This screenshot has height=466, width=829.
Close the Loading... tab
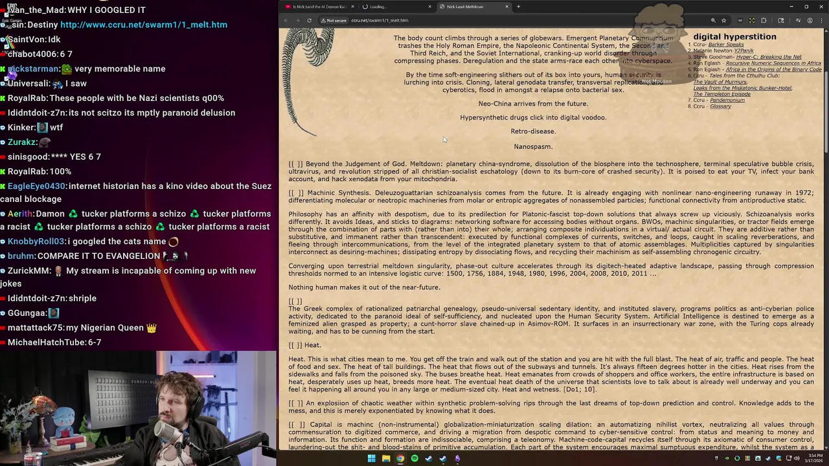429,6
